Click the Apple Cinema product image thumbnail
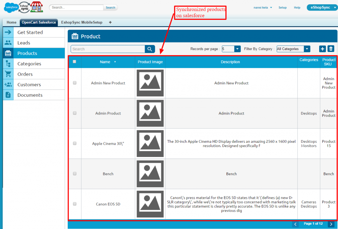 coord(150,143)
